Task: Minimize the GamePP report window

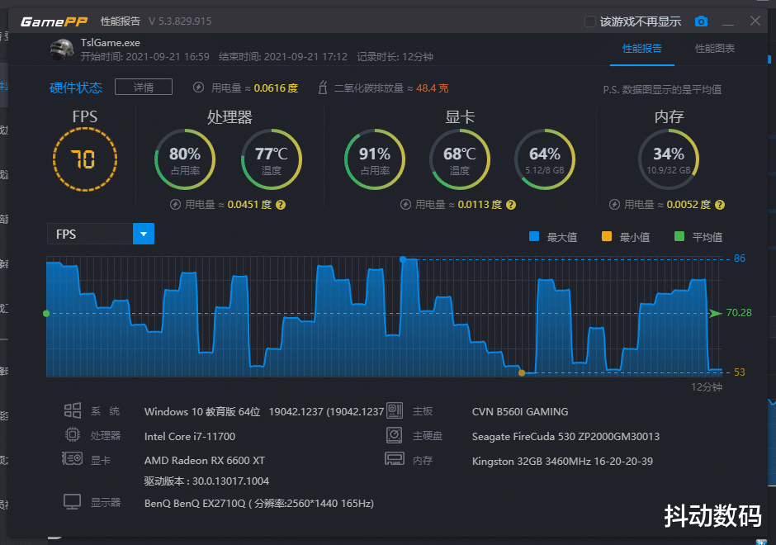Action: coord(728,21)
